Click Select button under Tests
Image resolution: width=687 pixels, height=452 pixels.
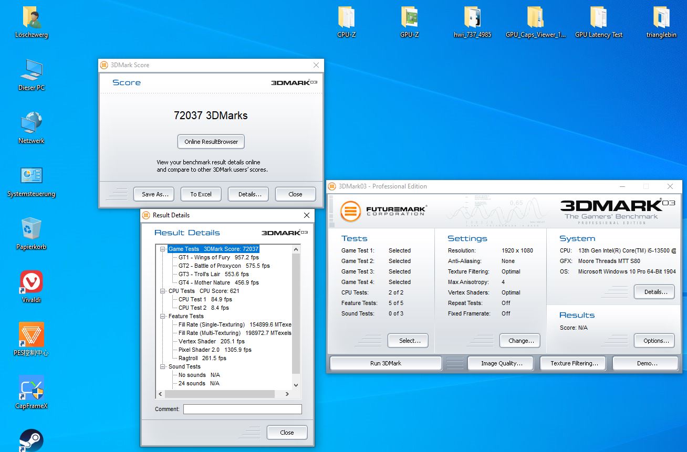[408, 341]
